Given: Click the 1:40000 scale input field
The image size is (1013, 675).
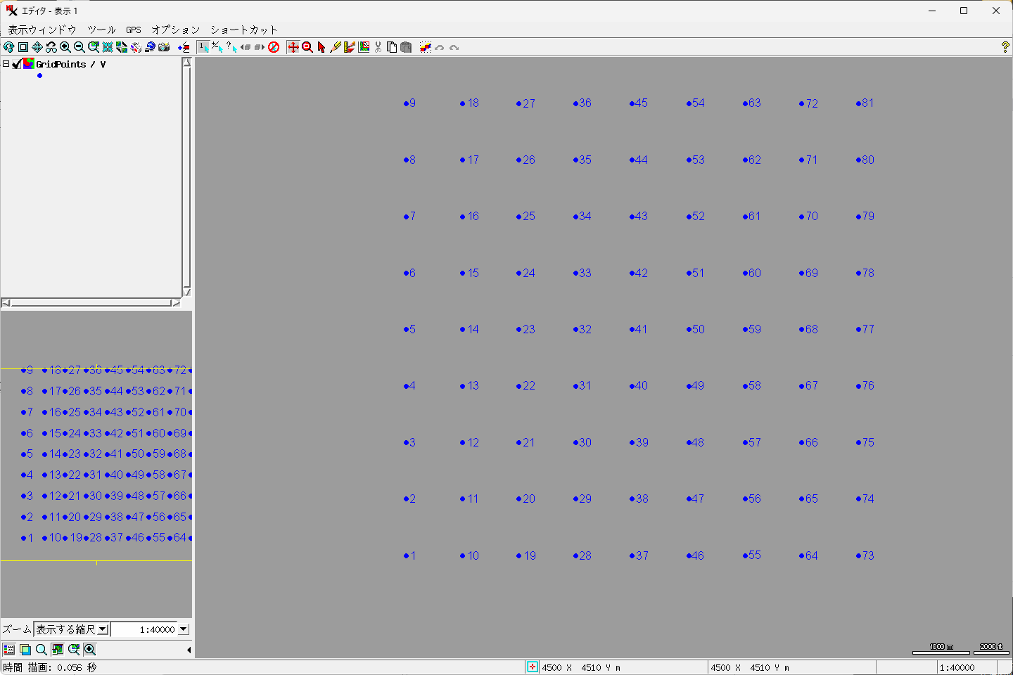Looking at the screenshot, I should [x=145, y=629].
